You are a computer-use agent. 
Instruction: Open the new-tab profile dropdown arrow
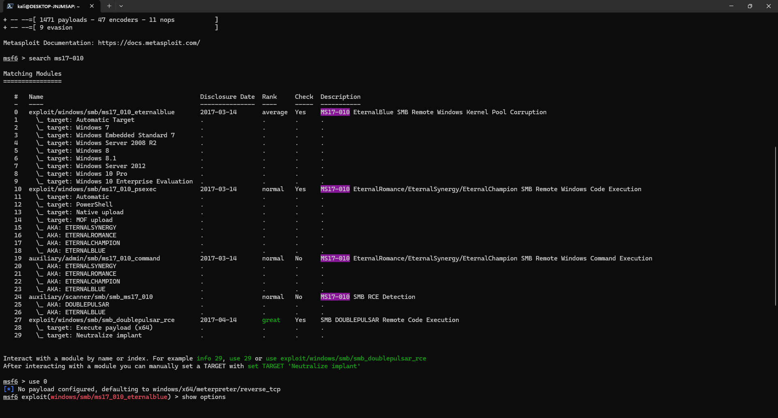pyautogui.click(x=121, y=6)
